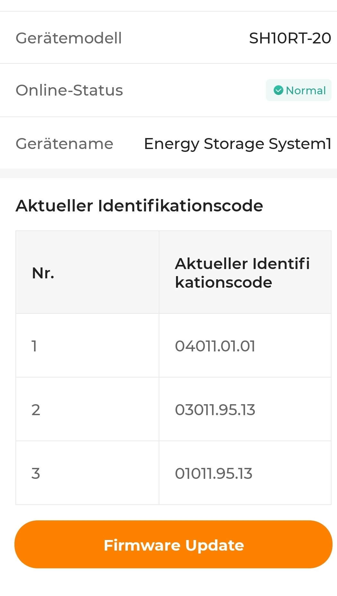337x596 pixels.
Task: Select identification code 01011.95.13
Action: coord(214,474)
